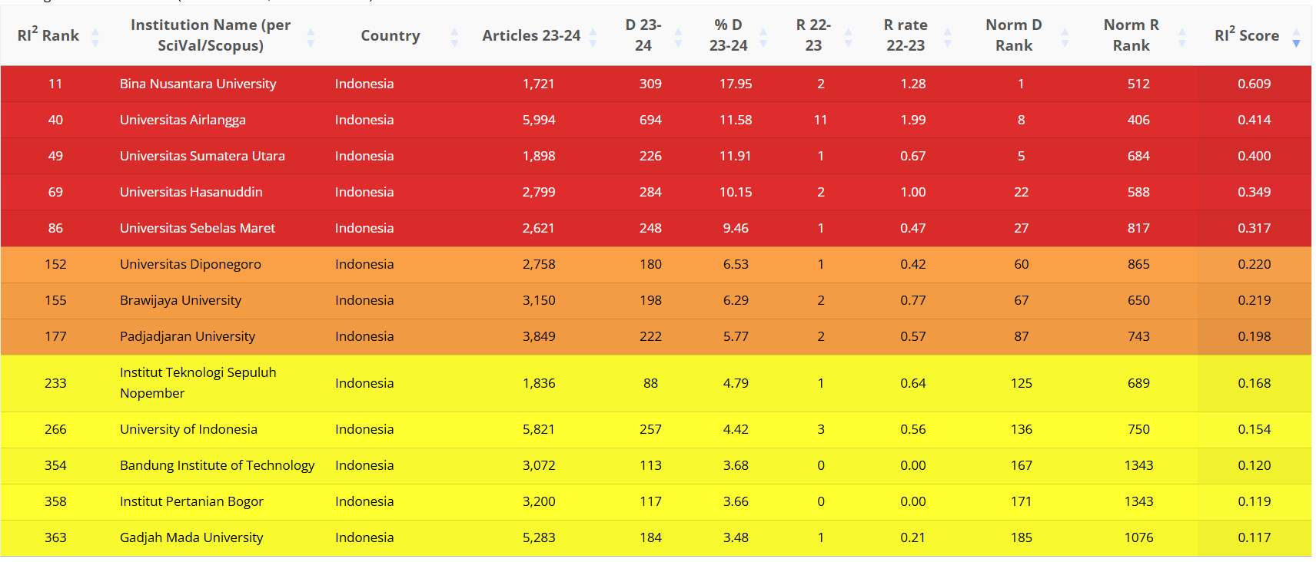Reverse RI² Score sort using its arrow
Viewport: 1316px width, 562px height.
[x=1296, y=36]
